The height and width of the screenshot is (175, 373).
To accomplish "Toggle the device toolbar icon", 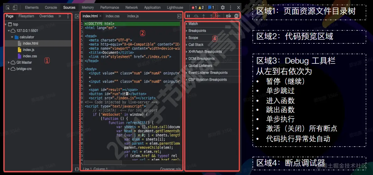I will pos(15,7).
